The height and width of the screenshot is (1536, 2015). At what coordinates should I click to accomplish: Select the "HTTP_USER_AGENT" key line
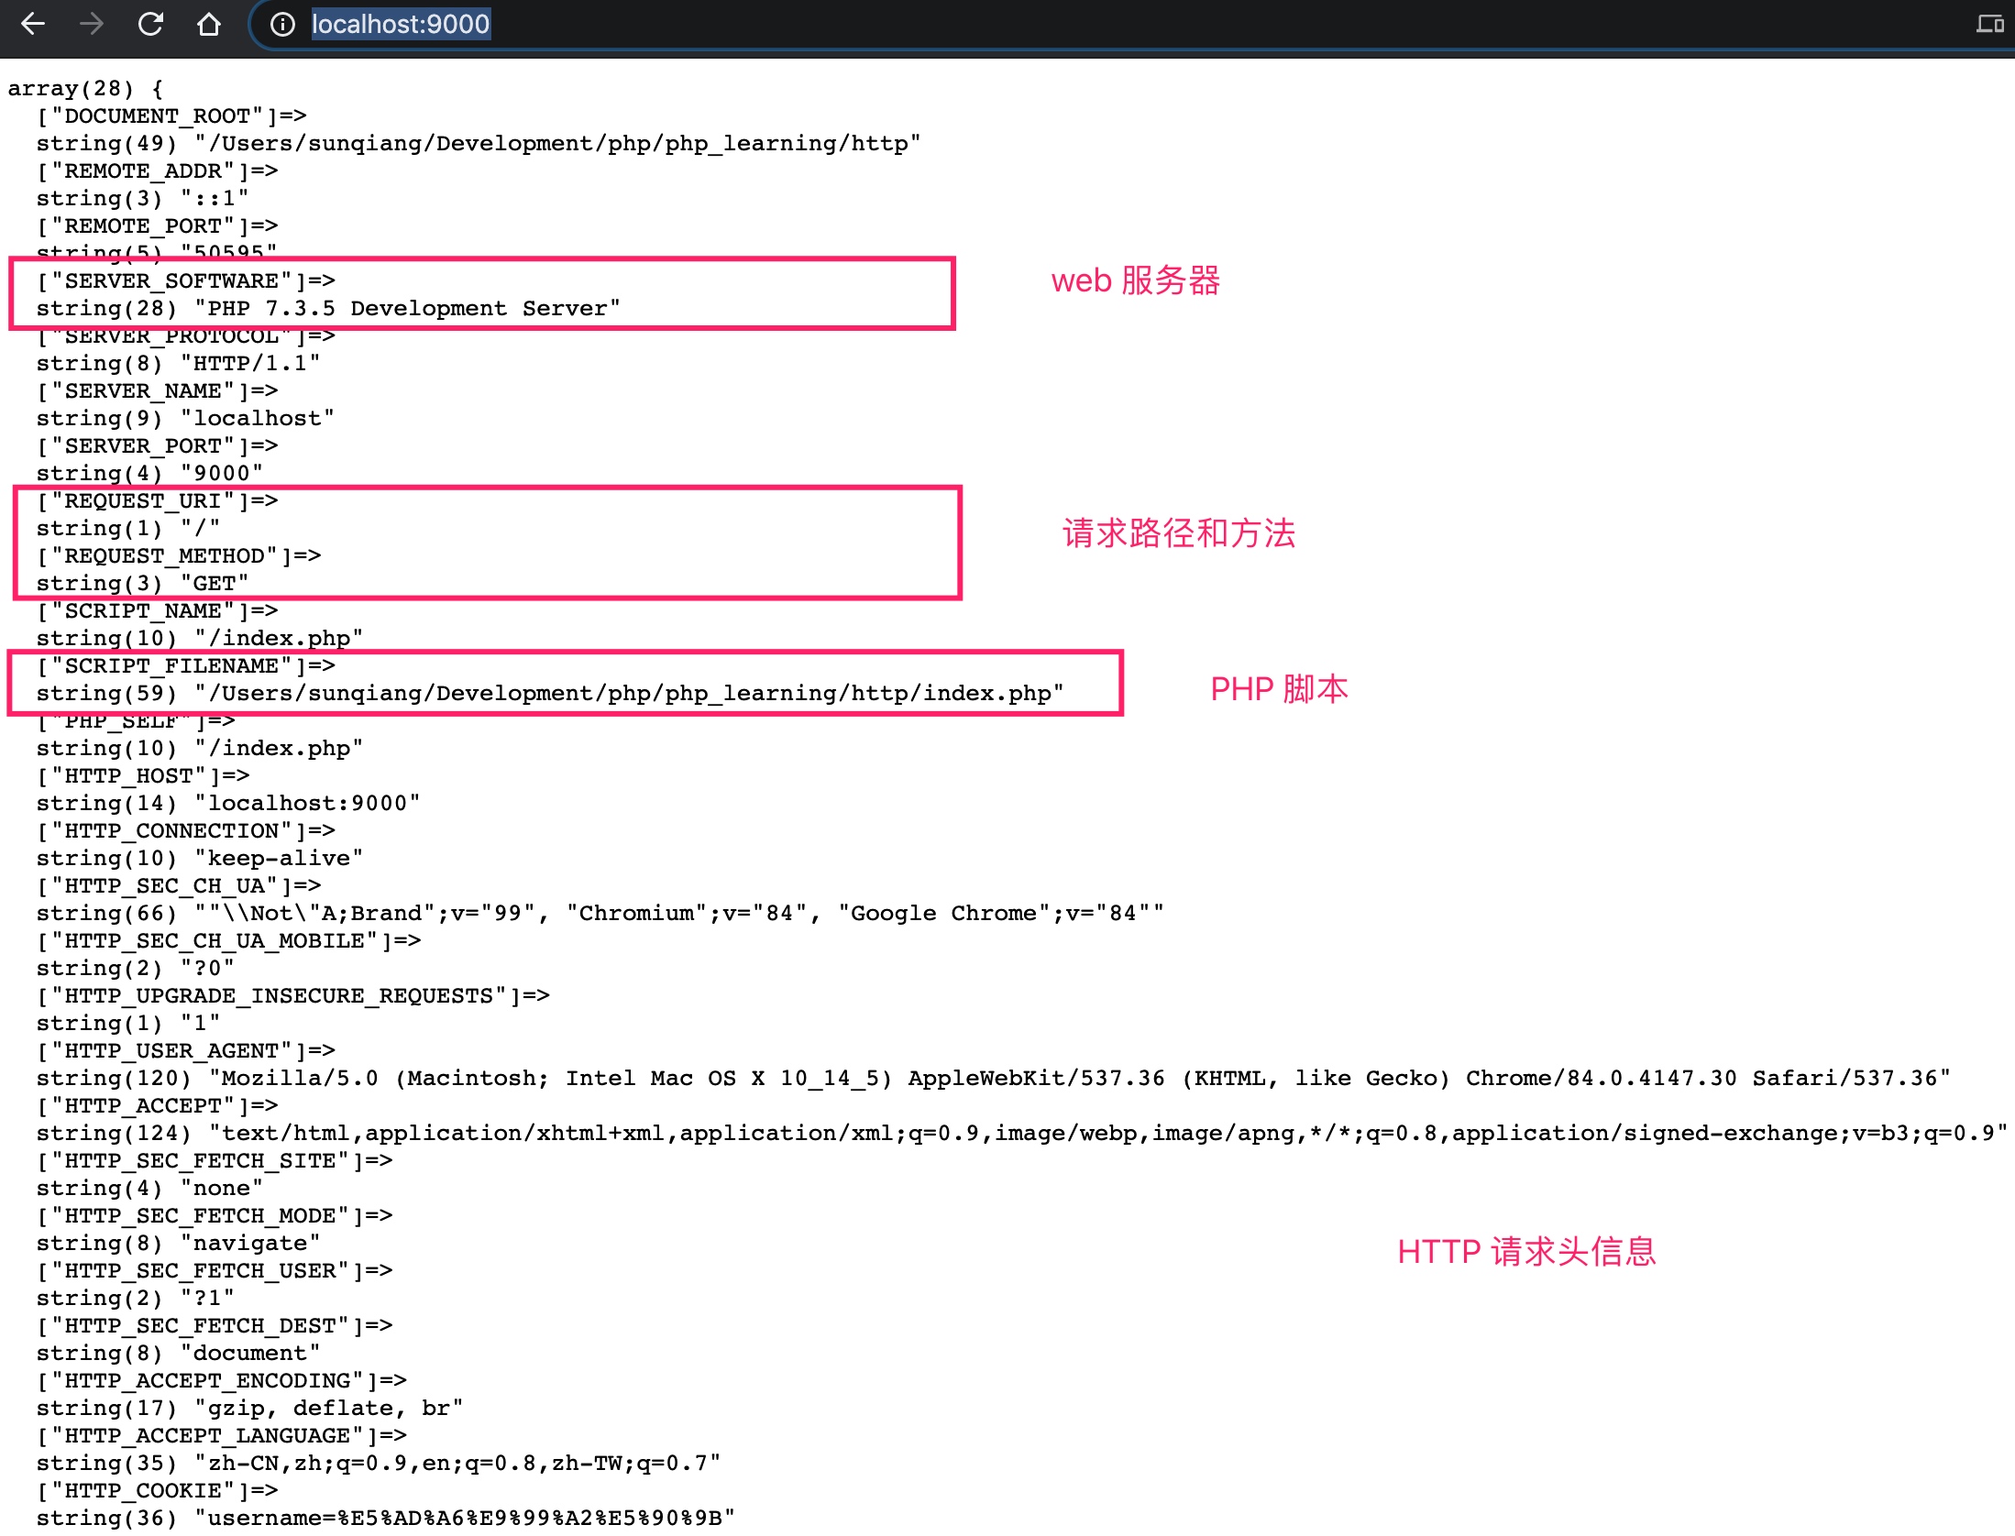coord(186,1051)
